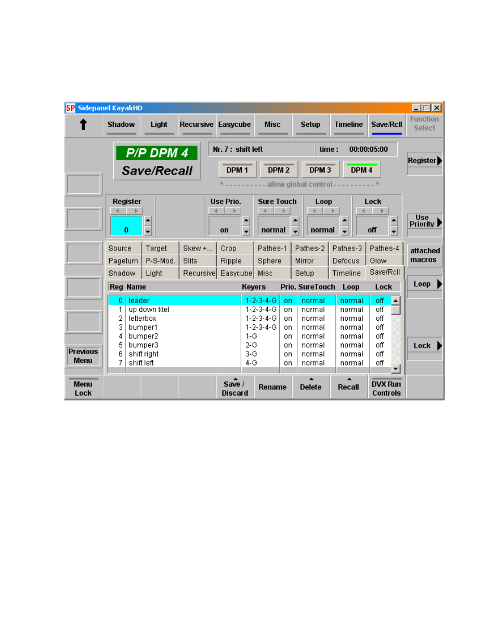This screenshot has width=496, height=638.
Task: Switch to the Mirror tab
Action: pos(310,261)
